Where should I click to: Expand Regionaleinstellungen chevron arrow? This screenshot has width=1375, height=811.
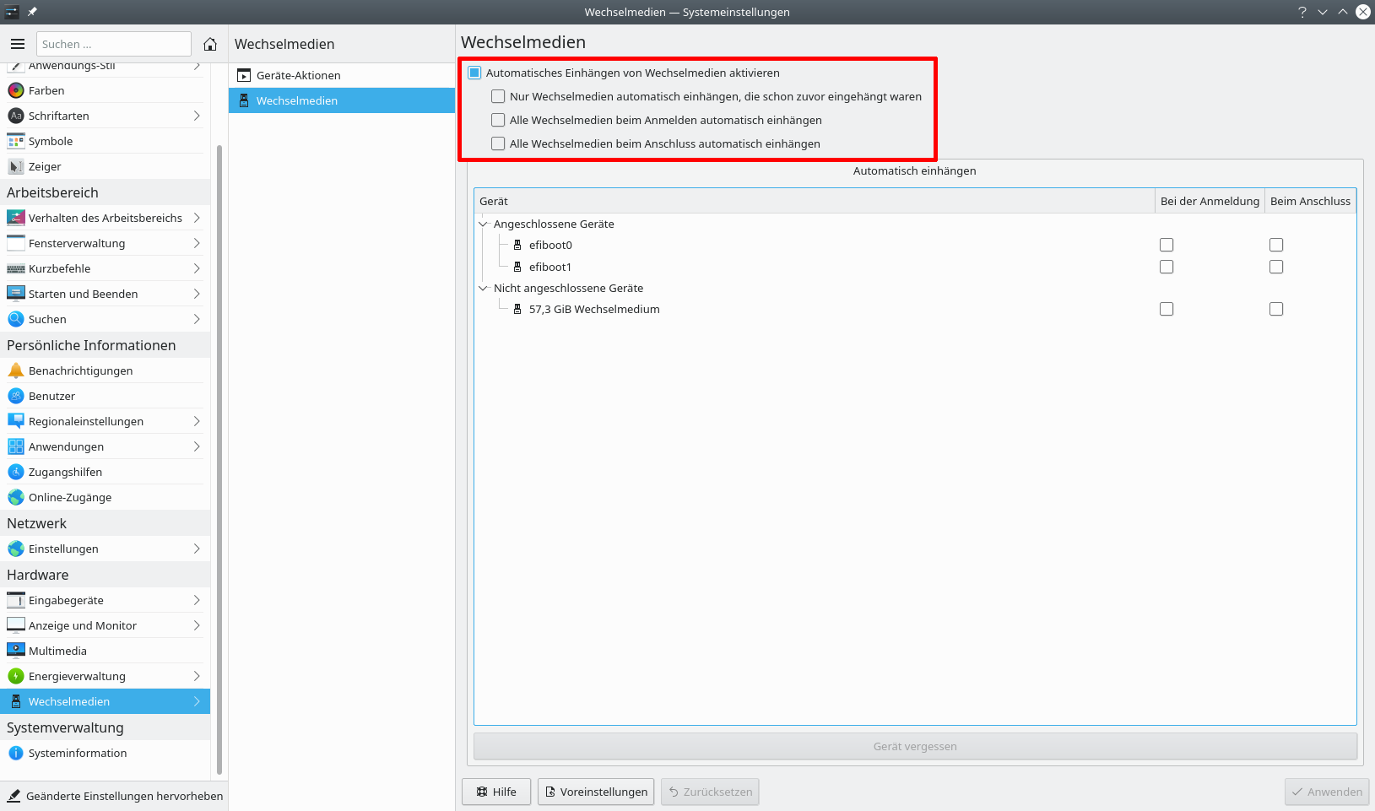[196, 421]
